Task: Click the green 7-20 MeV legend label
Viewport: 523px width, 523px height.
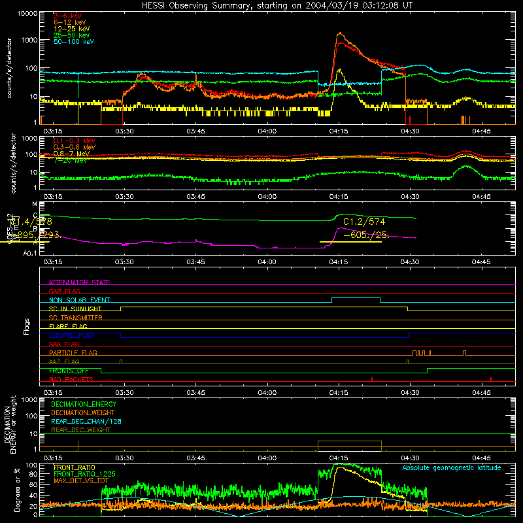Action: click(71, 160)
